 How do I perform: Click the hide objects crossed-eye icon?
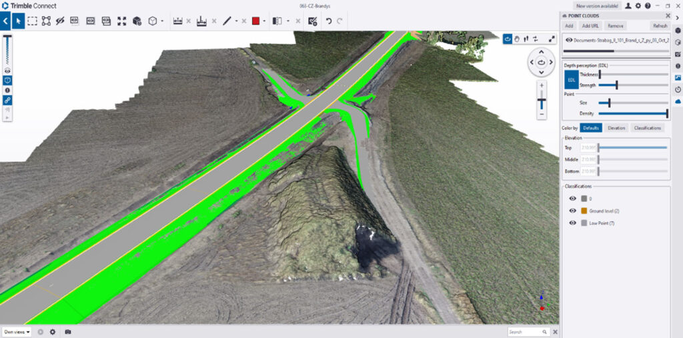point(61,21)
